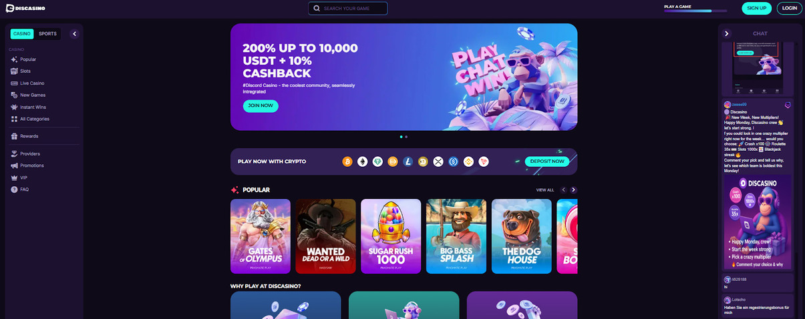Open the Sugar Rush 1000 game thumbnail
This screenshot has width=805, height=319.
tap(391, 236)
